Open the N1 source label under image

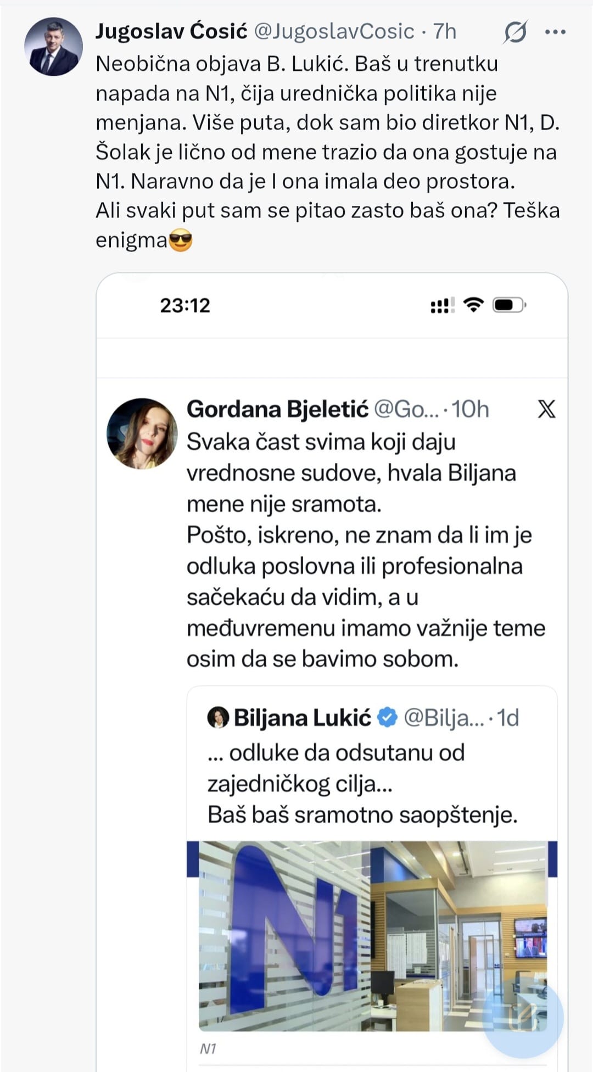coord(208,1049)
